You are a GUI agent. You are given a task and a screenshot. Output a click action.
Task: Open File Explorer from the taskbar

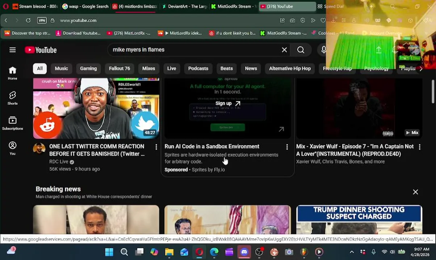[169, 252]
